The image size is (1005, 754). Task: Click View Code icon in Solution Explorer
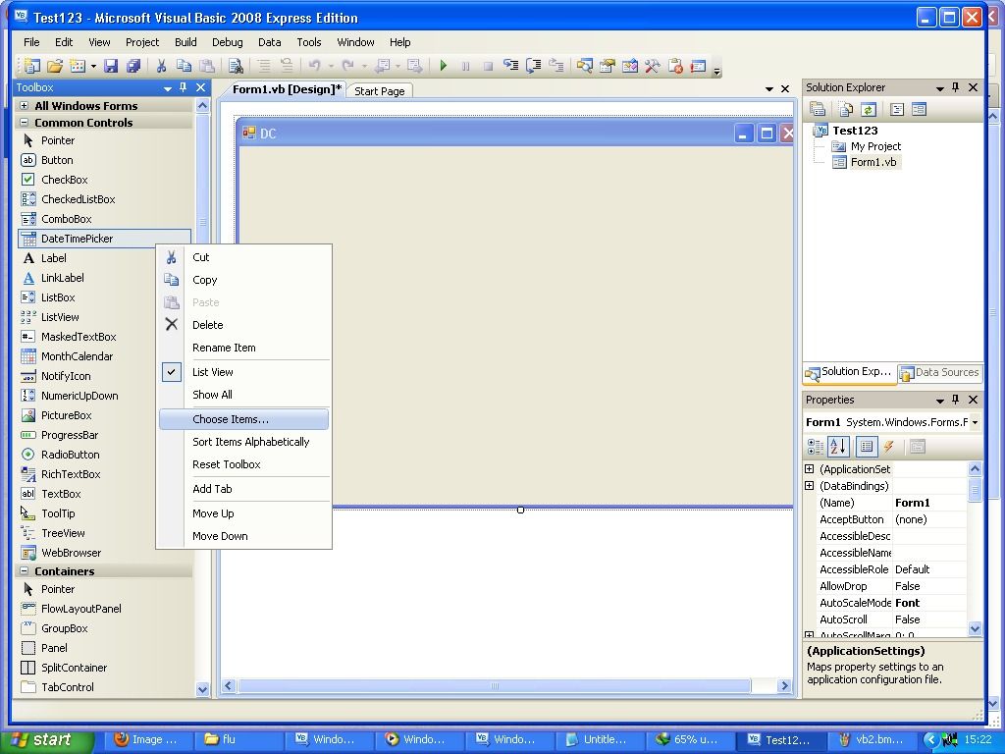tap(897, 110)
